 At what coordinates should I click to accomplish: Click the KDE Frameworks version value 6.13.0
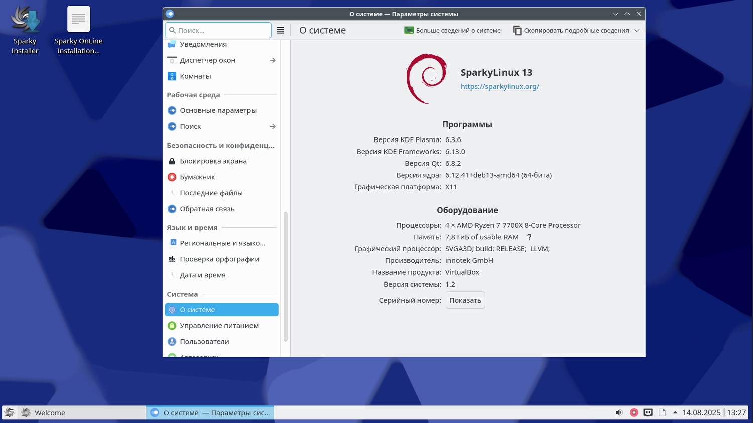point(455,152)
